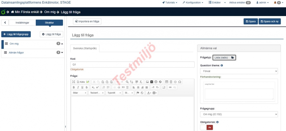
Task: Align text to the right
Action: [142, 87]
